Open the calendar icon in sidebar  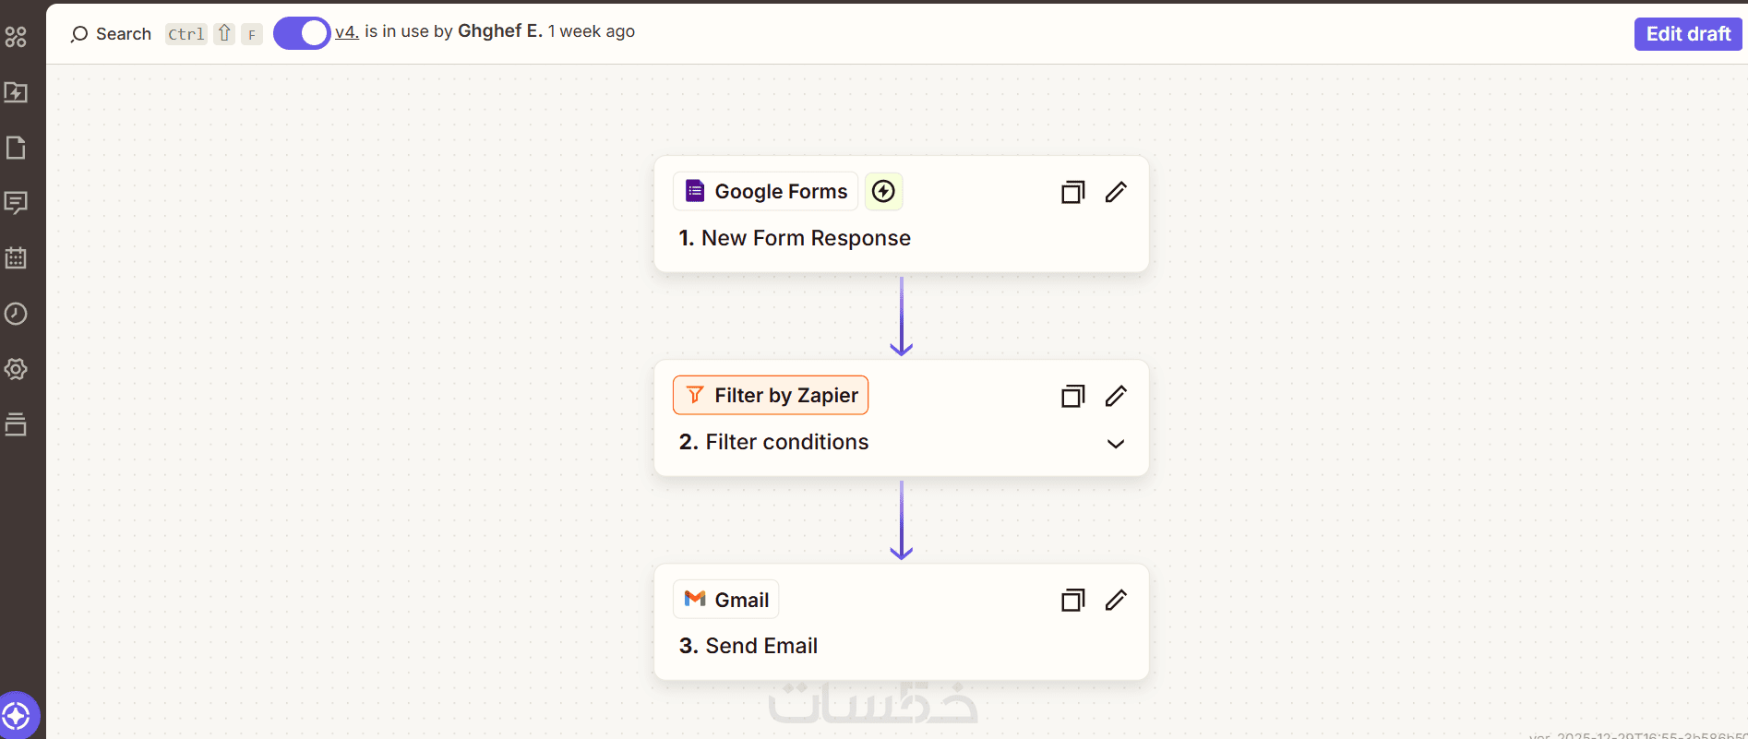pos(16,258)
